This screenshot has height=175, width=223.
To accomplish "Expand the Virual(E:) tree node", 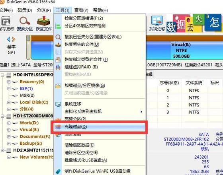I will pyautogui.click(x=9, y=130).
